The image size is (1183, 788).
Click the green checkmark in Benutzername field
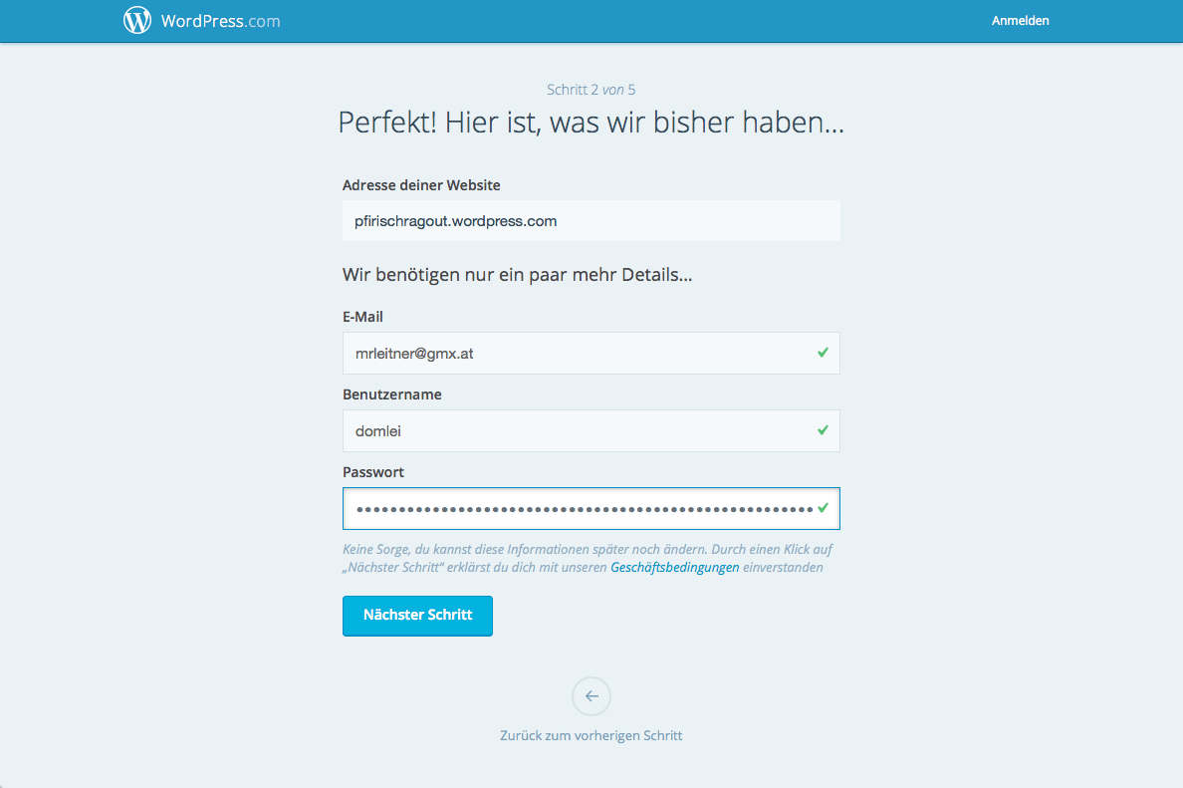tap(823, 430)
